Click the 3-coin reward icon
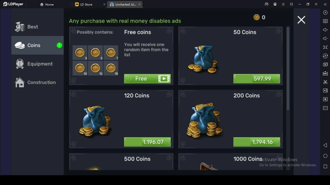This screenshot has height=185, width=330. (x=80, y=53)
